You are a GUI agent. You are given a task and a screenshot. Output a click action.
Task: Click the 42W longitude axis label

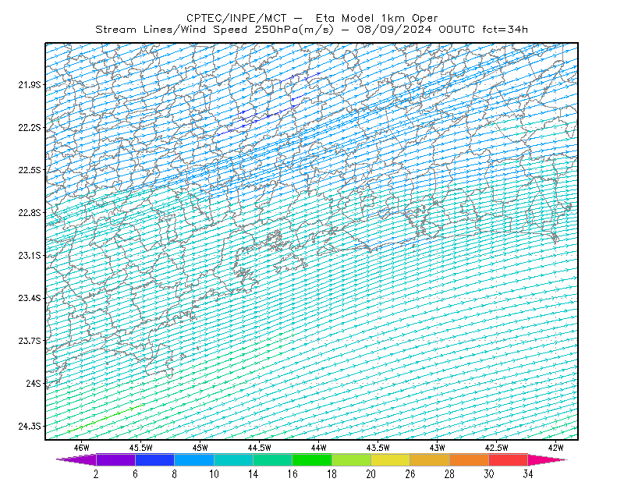point(555,448)
